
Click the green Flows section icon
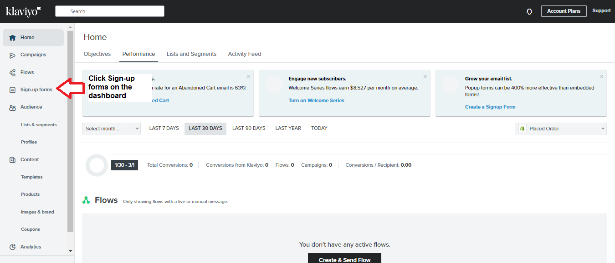point(86,200)
